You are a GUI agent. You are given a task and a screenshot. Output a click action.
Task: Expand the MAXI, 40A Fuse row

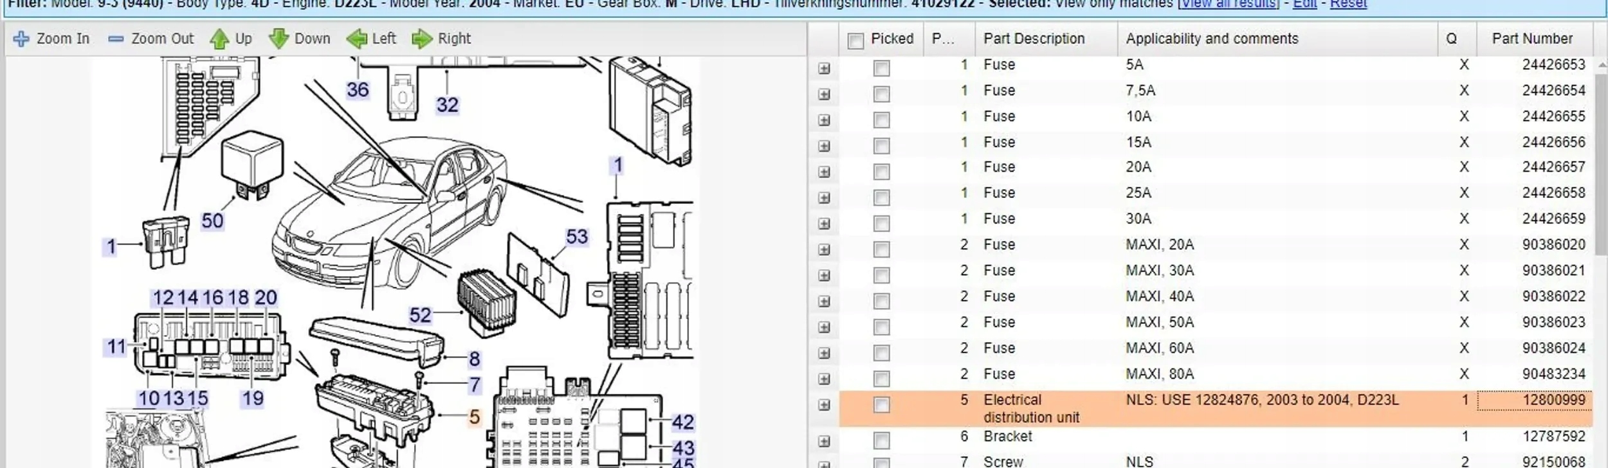[824, 301]
